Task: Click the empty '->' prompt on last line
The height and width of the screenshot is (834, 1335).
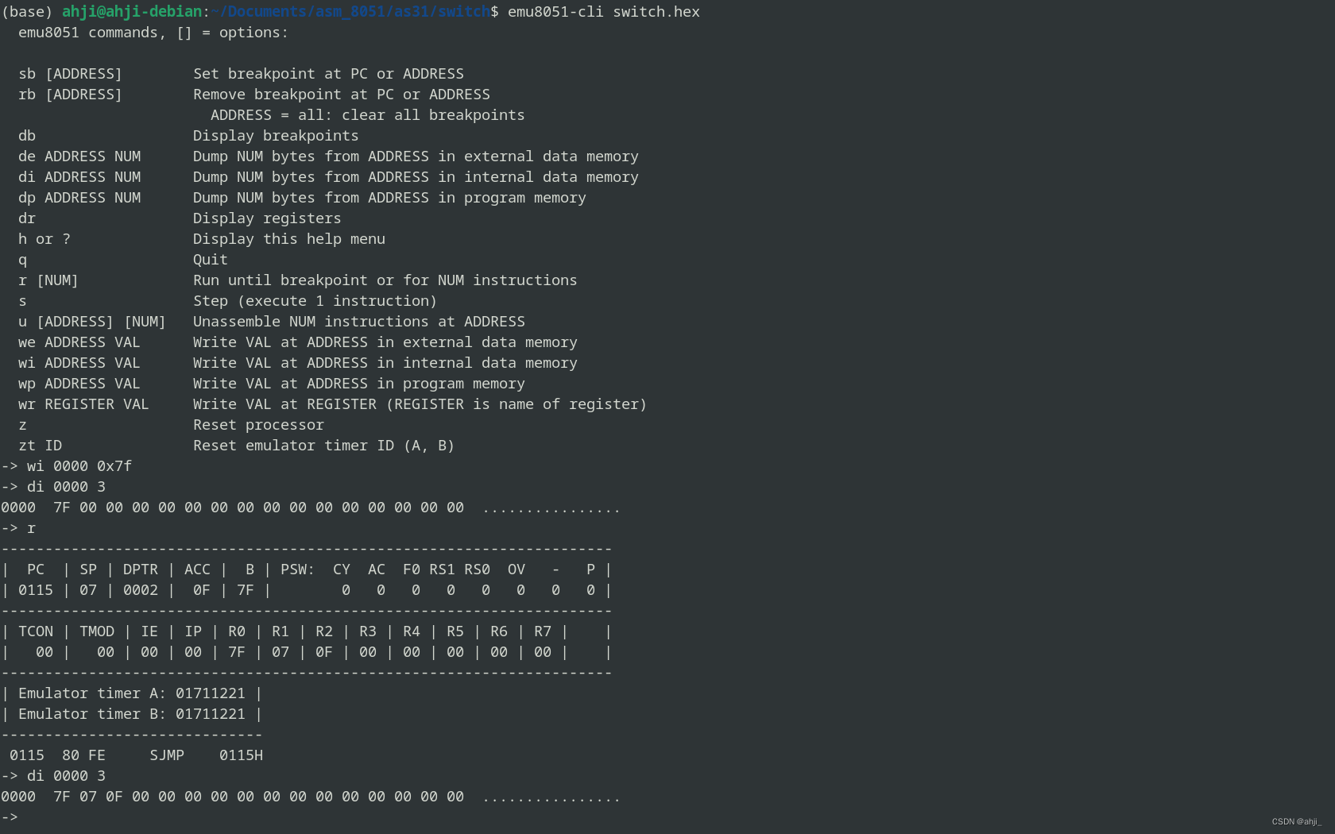Action: 10,817
